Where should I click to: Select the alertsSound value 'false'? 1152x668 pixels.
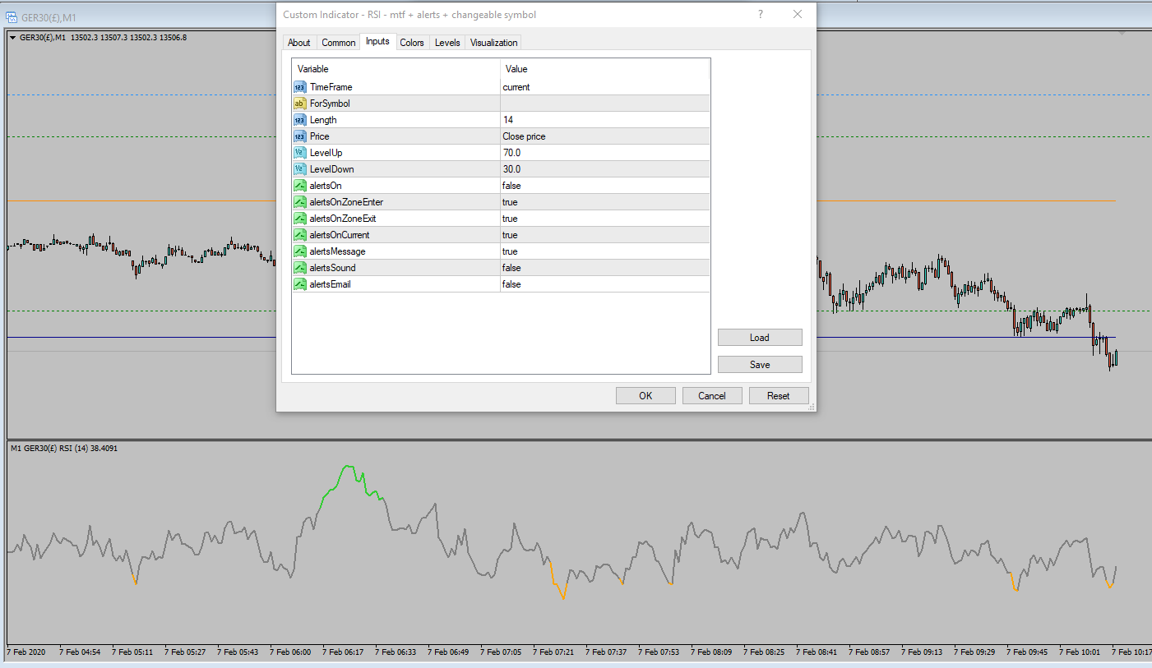[x=511, y=268]
